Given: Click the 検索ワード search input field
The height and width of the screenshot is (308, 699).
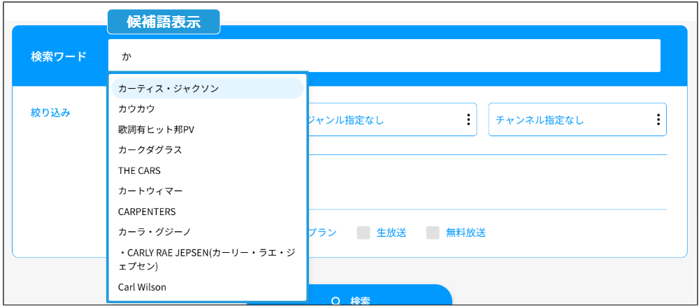Looking at the screenshot, I should click(x=384, y=56).
